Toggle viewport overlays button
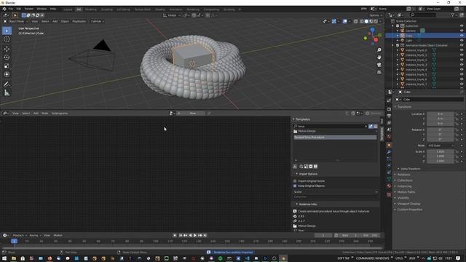Image resolution: width=466 pixels, height=262 pixels. pyautogui.click(x=344, y=21)
